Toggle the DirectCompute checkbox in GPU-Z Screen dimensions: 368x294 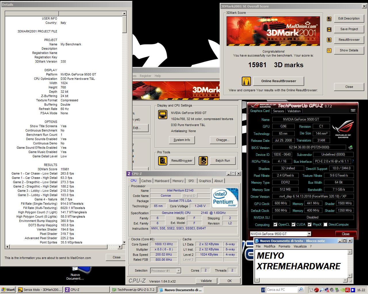[x=325, y=225]
